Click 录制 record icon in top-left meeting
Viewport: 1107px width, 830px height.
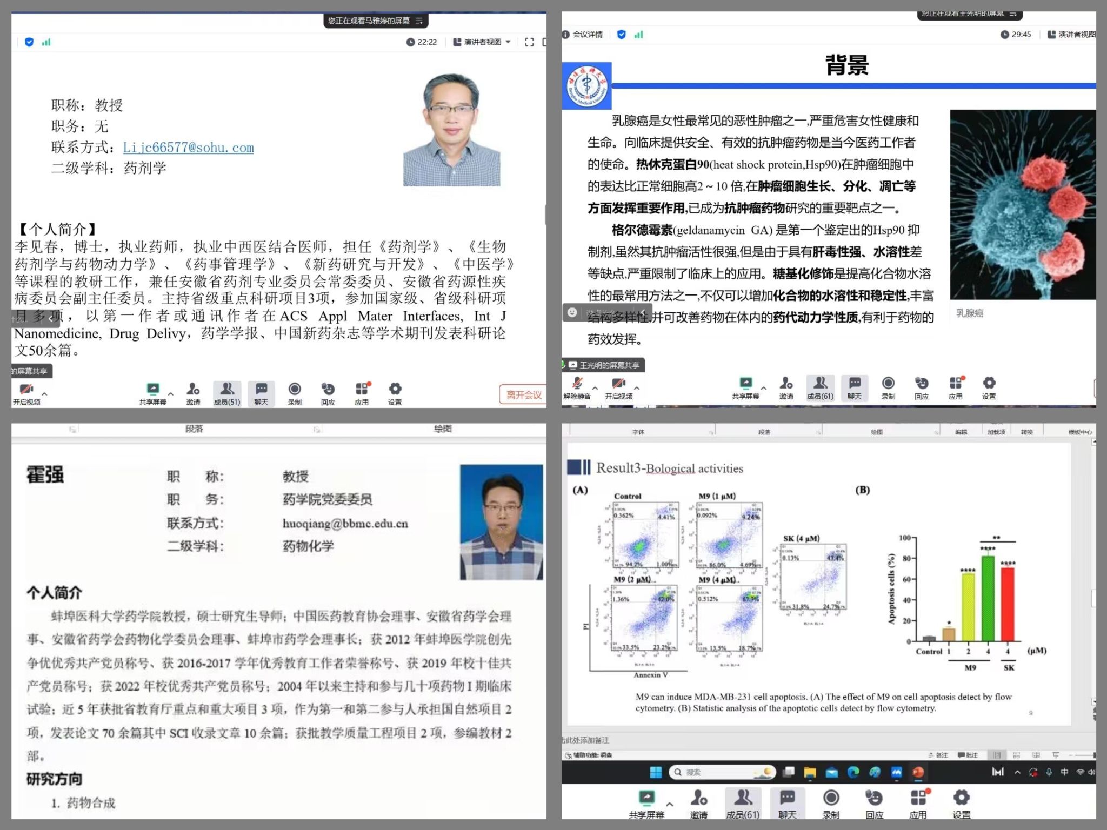295,390
